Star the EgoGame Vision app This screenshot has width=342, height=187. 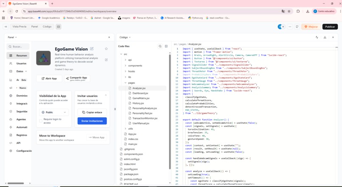(x=106, y=49)
